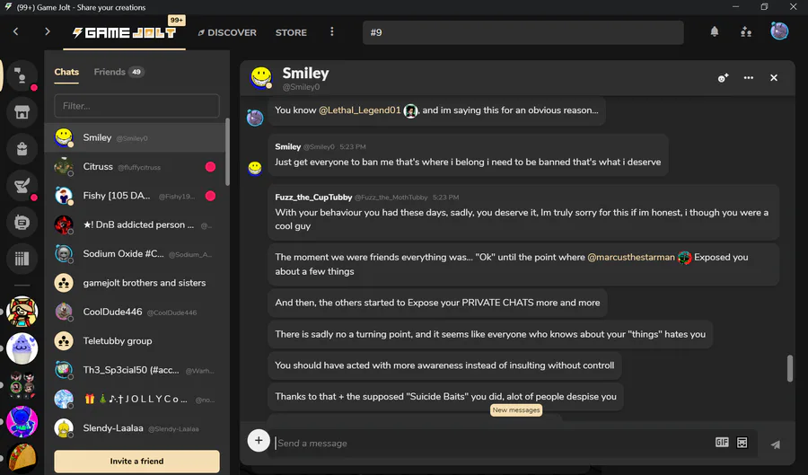Open the purple ice cream community in sidebar
Image resolution: width=808 pixels, height=475 pixels.
coord(22,348)
